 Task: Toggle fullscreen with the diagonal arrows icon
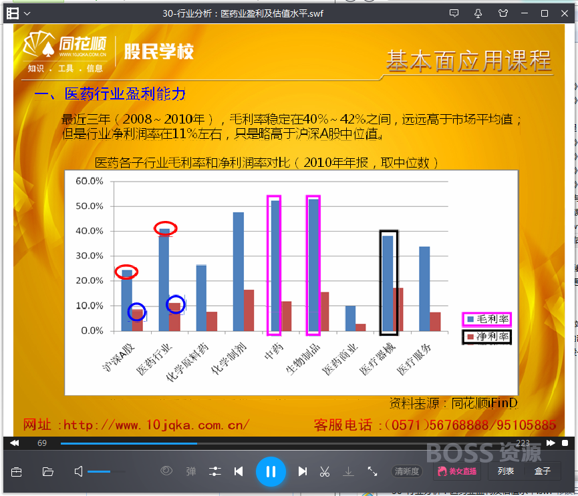click(372, 471)
